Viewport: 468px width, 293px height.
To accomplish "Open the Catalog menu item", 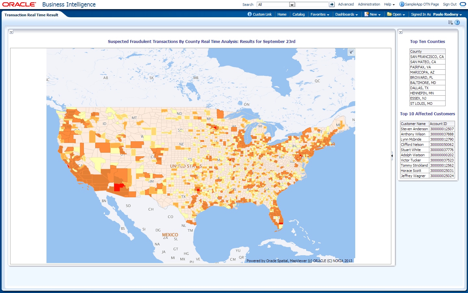I will (298, 14).
